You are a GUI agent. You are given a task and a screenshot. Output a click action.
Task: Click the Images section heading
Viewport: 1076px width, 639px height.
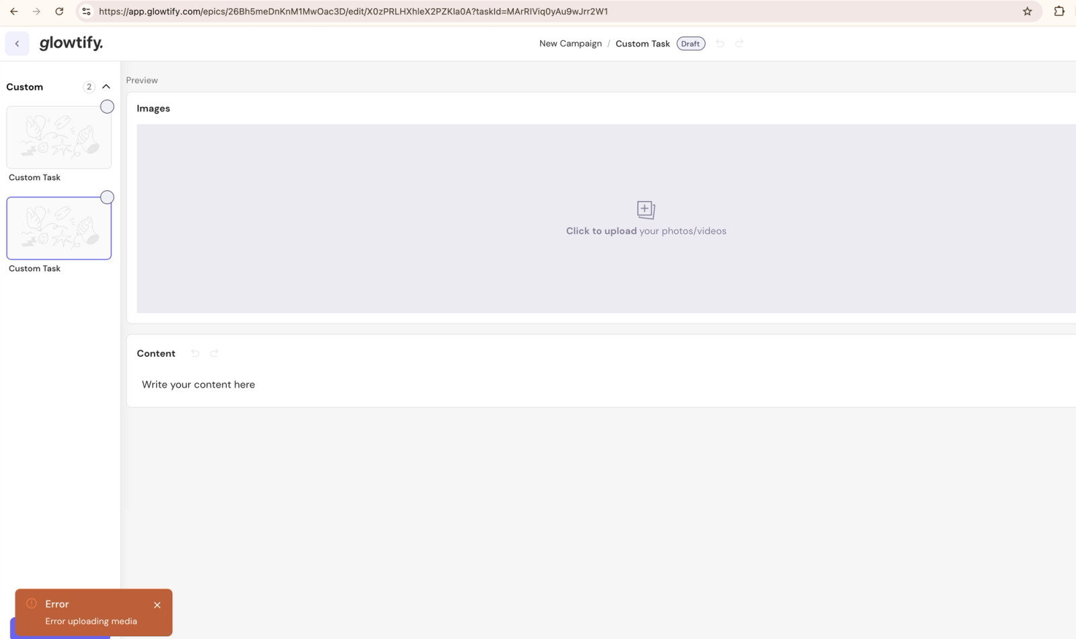(x=153, y=108)
